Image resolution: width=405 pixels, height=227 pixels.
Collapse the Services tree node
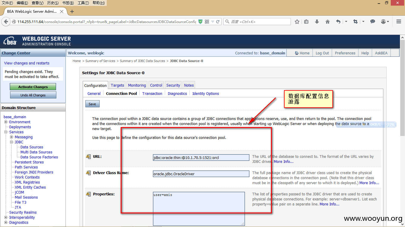pos(6,132)
